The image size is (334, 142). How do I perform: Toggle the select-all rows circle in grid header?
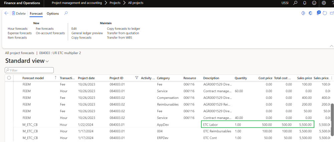click(x=9, y=78)
